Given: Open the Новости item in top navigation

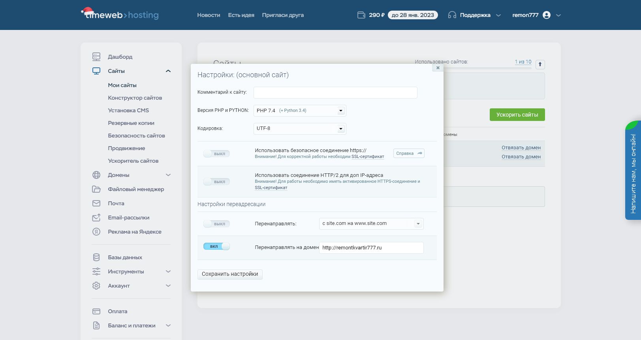Looking at the screenshot, I should [x=209, y=15].
